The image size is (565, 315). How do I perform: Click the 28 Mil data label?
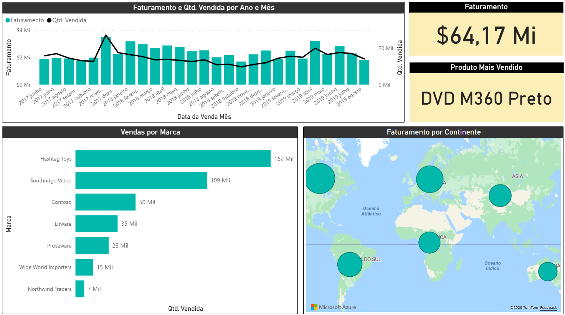click(x=120, y=246)
